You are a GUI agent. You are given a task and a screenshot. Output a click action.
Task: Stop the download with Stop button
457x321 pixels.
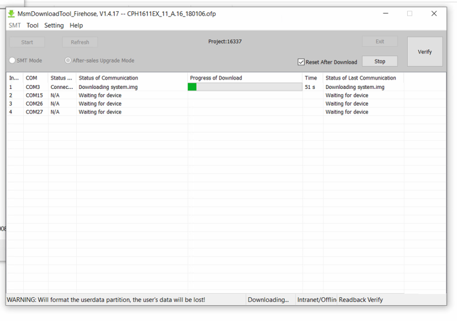[x=380, y=61]
